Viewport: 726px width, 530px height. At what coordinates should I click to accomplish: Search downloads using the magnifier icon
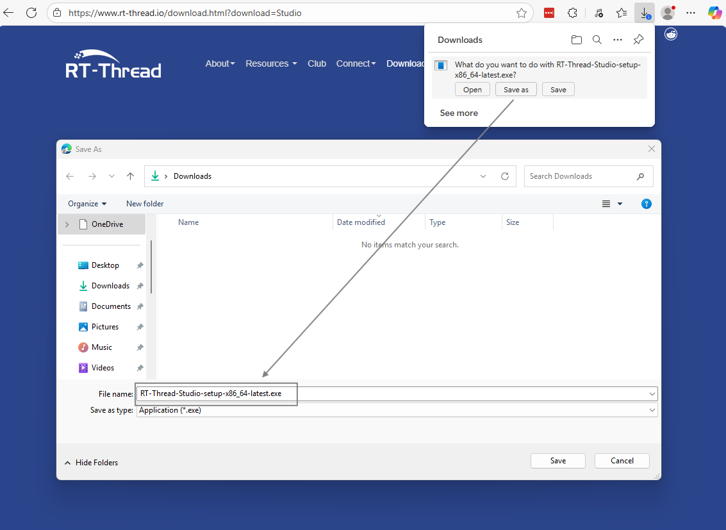click(597, 39)
